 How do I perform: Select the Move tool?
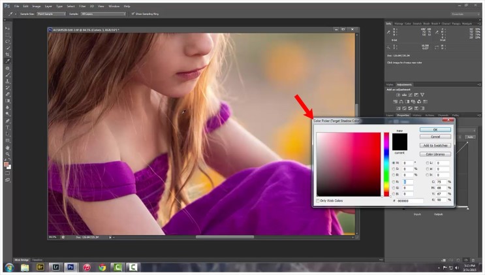coord(7,29)
